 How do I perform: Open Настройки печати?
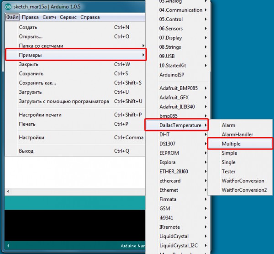click(x=75, y=115)
